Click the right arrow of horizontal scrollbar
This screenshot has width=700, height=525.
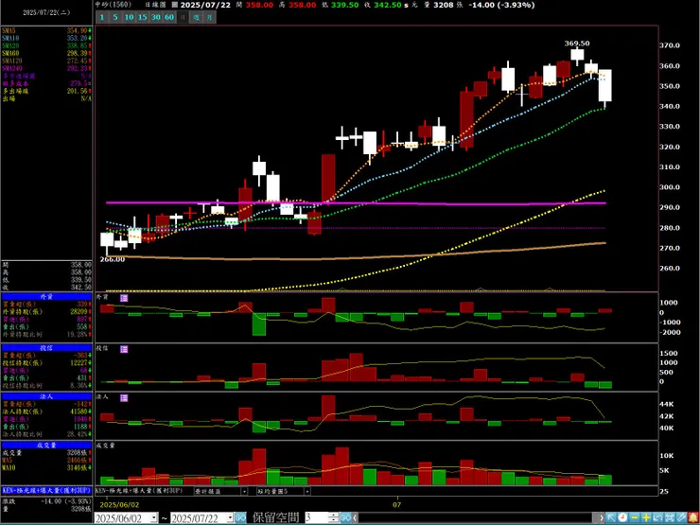click(602, 518)
